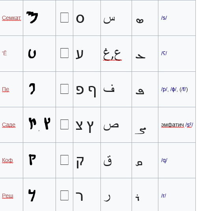Select the Arabic letter ص
The width and height of the screenshot is (197, 211).
(111, 126)
